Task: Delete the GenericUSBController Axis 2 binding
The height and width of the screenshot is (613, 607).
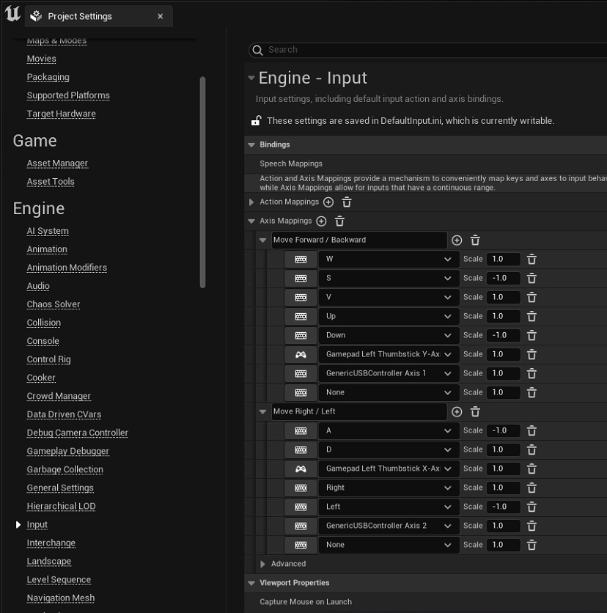Action: tap(531, 526)
